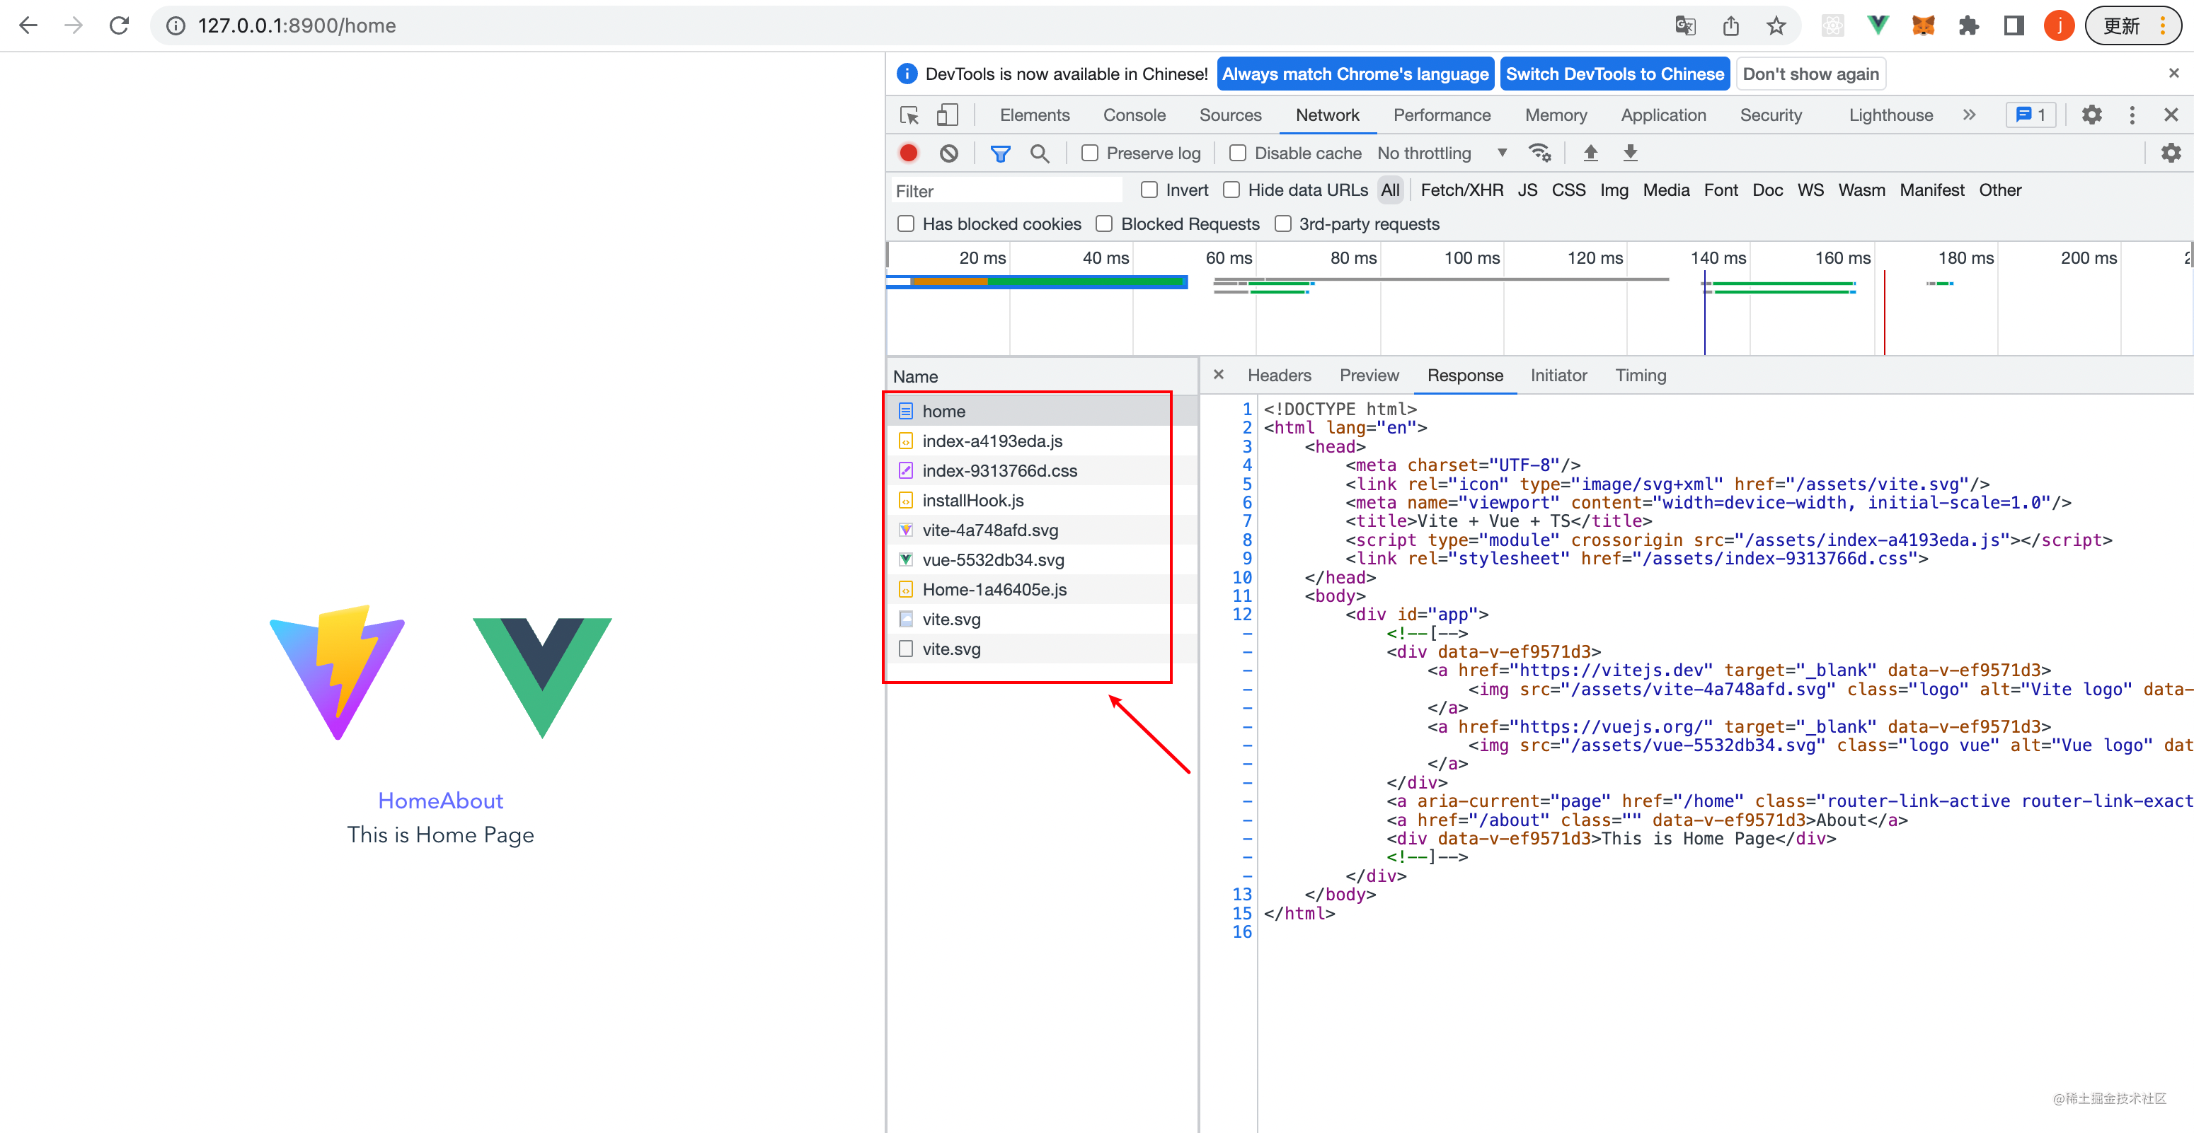Click the network Filter text field
This screenshot has height=1133, width=2194.
click(1005, 191)
